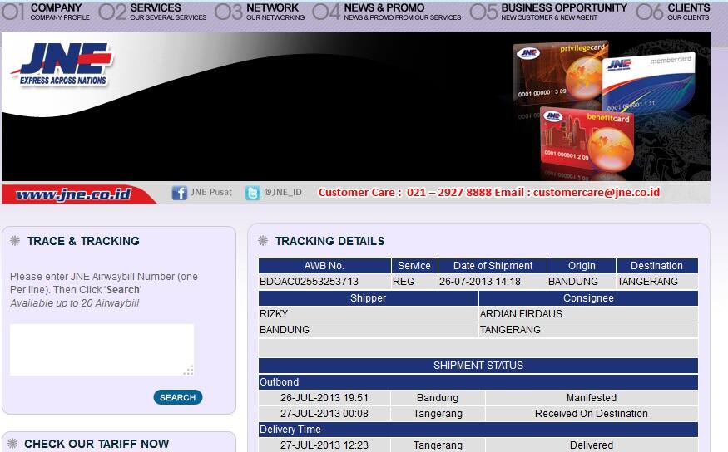728x452 pixels.
Task: Select the membercard image in the banner
Action: point(649,83)
